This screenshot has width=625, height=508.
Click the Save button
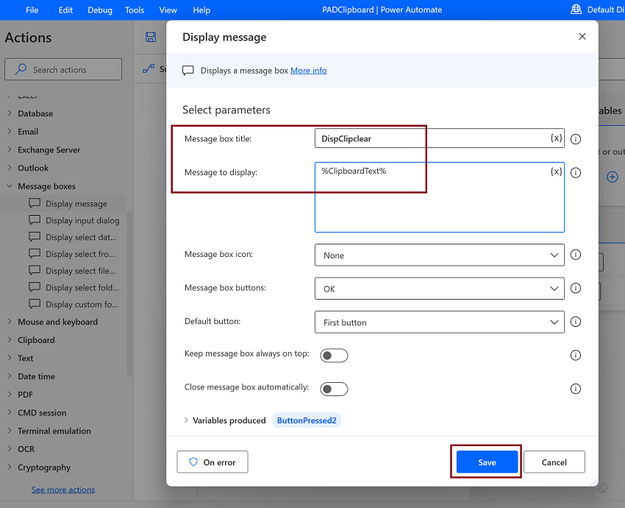click(x=487, y=462)
